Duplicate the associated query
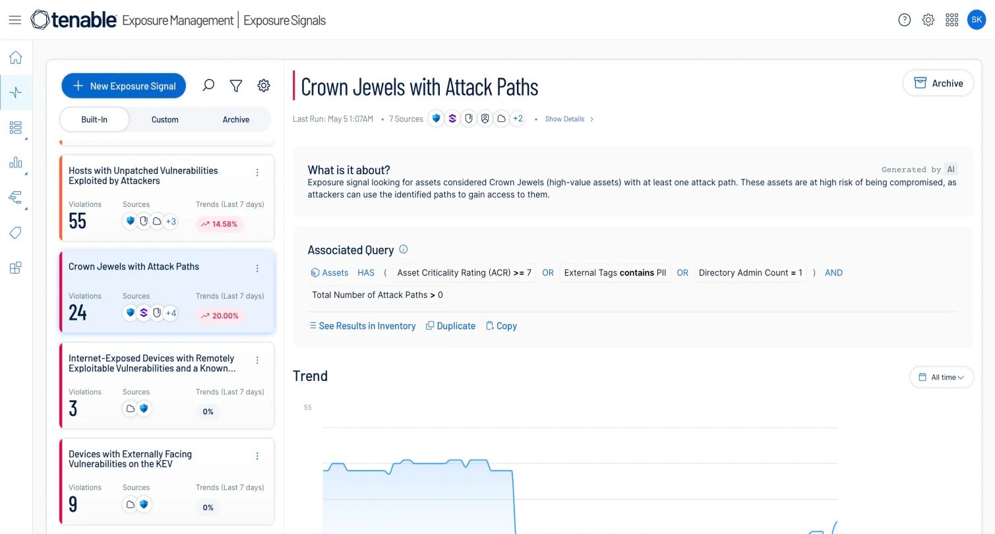Screen dimensions: 995x534 (x=450, y=326)
